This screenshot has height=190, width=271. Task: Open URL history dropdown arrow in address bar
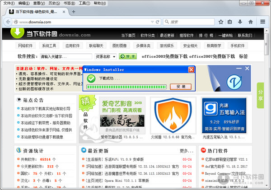[x=152, y=22]
